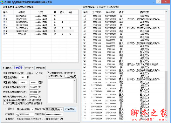
Task: Uncheck account row 2 checkbox
Action: click(4, 19)
